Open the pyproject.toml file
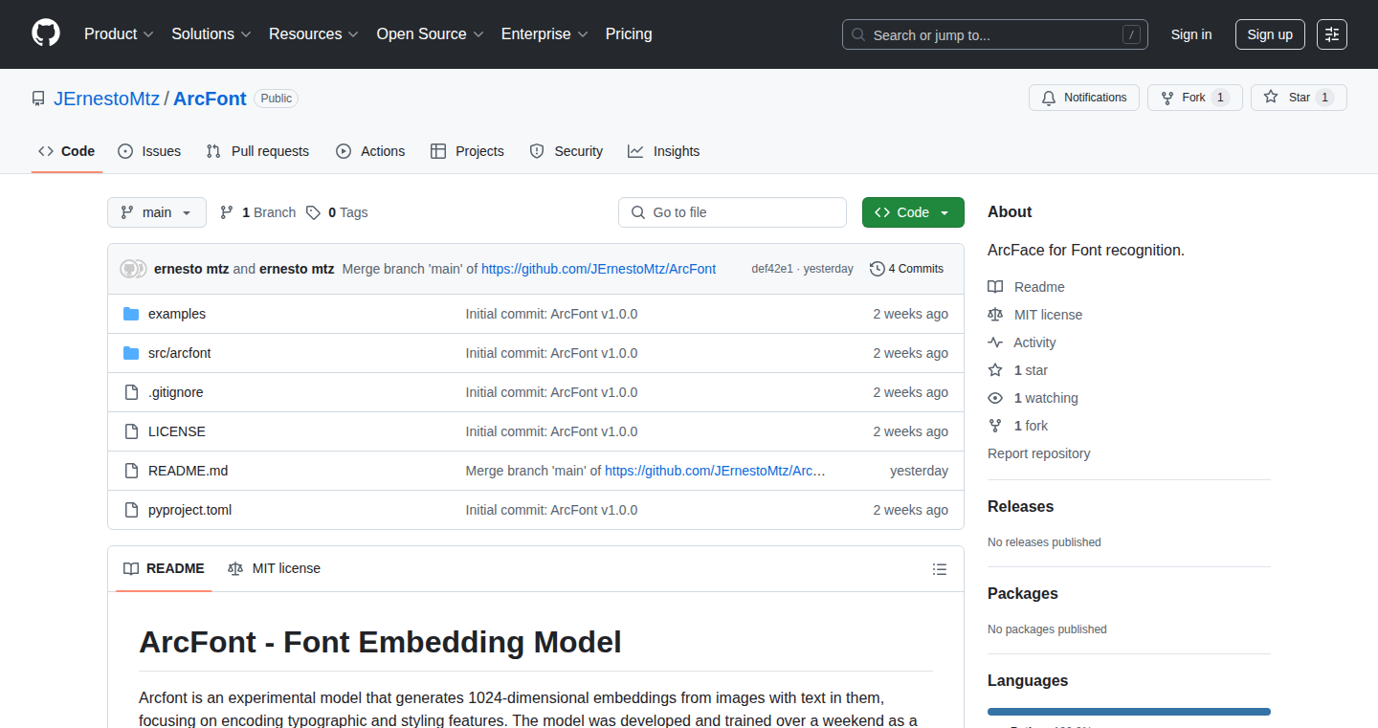 click(x=190, y=510)
